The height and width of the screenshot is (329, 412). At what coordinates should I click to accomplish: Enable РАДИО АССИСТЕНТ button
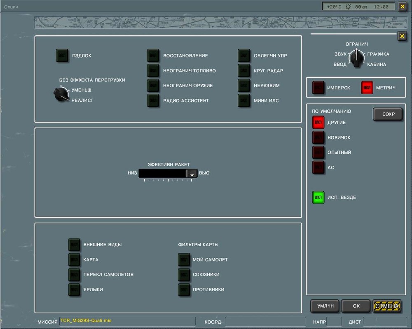[153, 100]
